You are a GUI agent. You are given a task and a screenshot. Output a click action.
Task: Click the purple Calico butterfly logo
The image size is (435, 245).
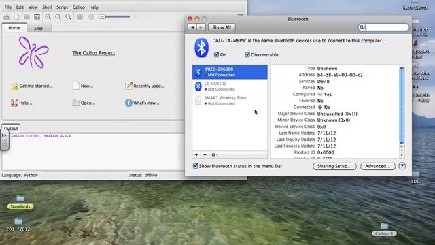click(33, 52)
